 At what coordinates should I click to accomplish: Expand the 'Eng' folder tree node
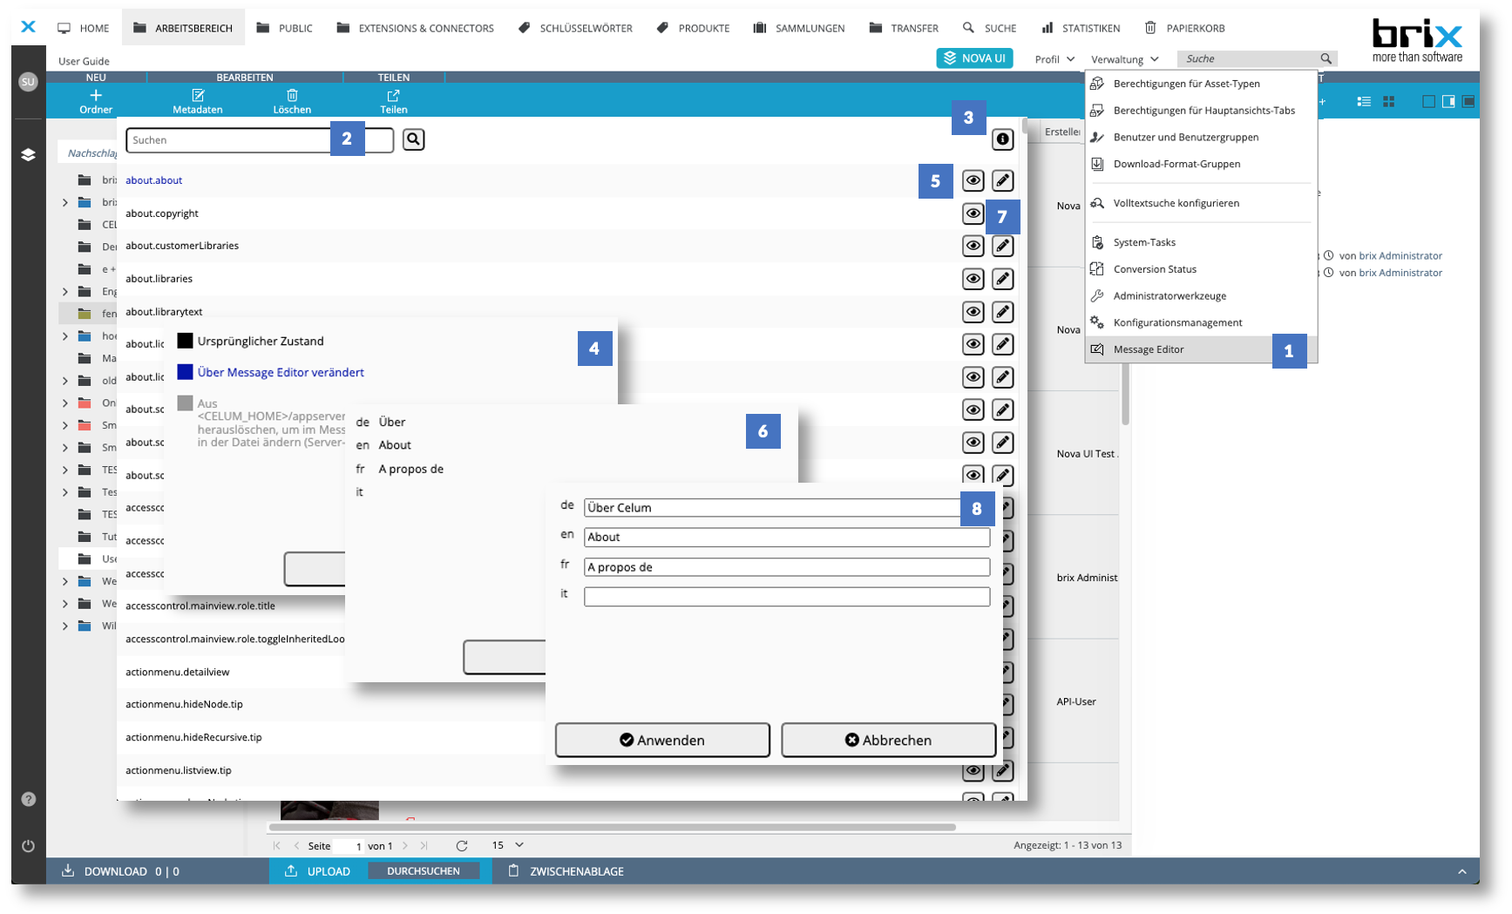(x=65, y=292)
